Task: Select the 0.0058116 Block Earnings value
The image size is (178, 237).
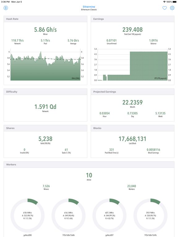Action: click(153, 150)
